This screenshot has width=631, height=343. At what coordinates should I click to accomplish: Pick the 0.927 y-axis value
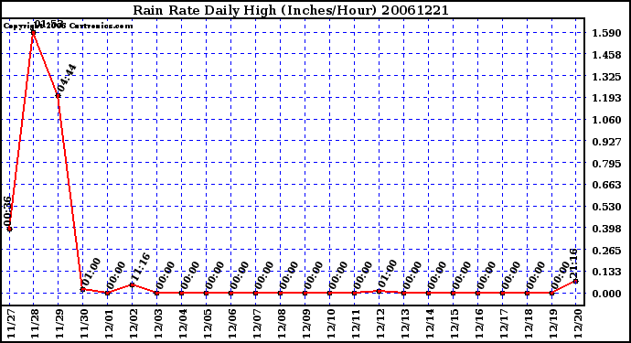606,142
